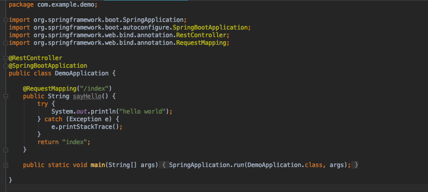Screen dimensions: 428x192
Task: Click the folded closing brace placeholder in main
Action: click(355, 165)
